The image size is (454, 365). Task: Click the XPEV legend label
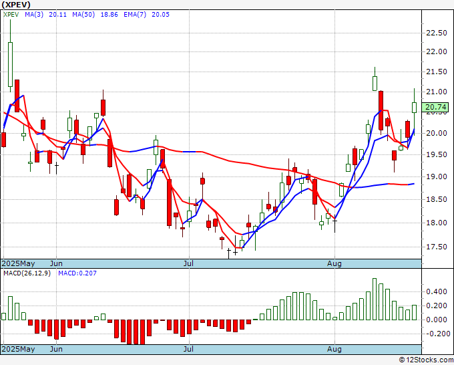[x=11, y=15]
